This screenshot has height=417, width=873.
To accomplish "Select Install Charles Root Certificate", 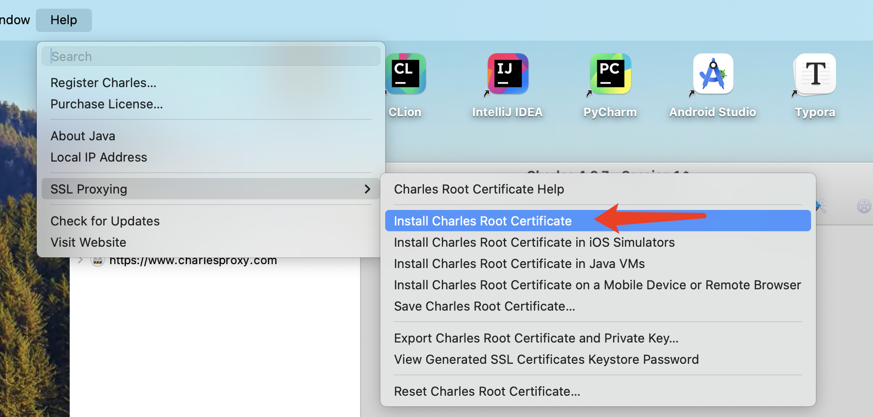I will (x=598, y=221).
